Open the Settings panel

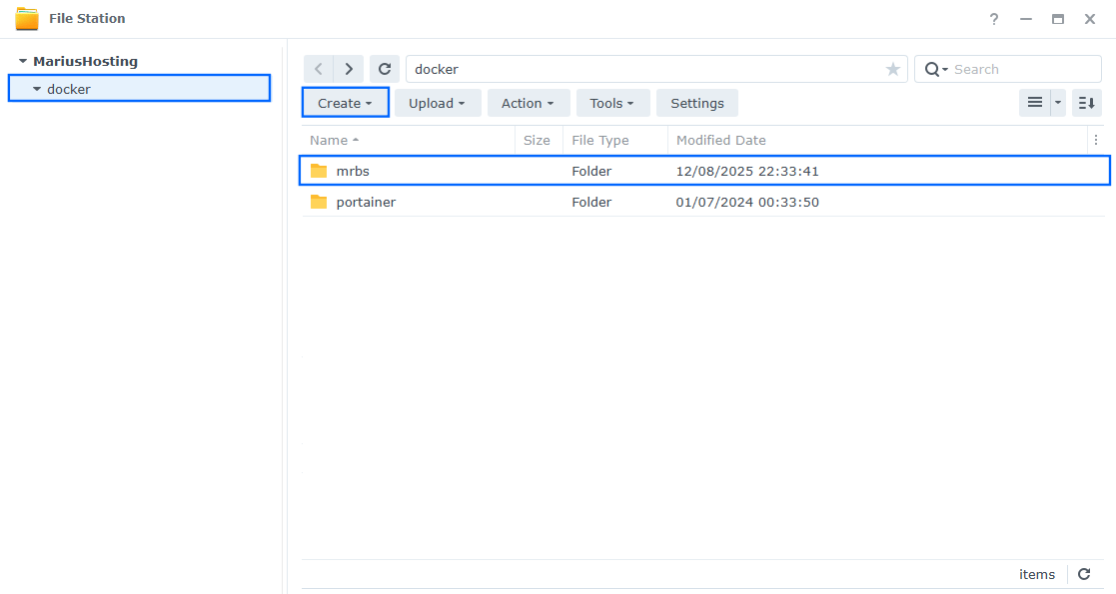point(696,102)
